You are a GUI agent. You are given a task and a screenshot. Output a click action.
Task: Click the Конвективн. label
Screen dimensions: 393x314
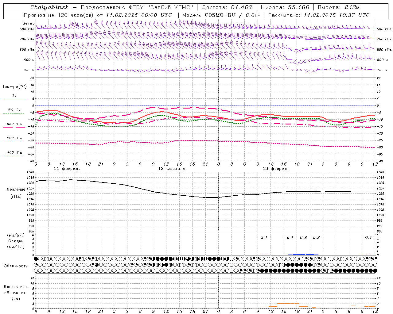tap(16, 287)
